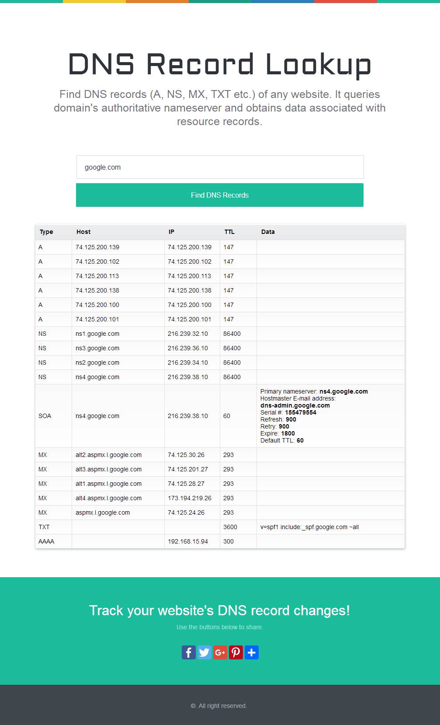This screenshot has height=725, width=440.
Task: Select alt4.aspmx.l.google.com host
Action: point(108,498)
